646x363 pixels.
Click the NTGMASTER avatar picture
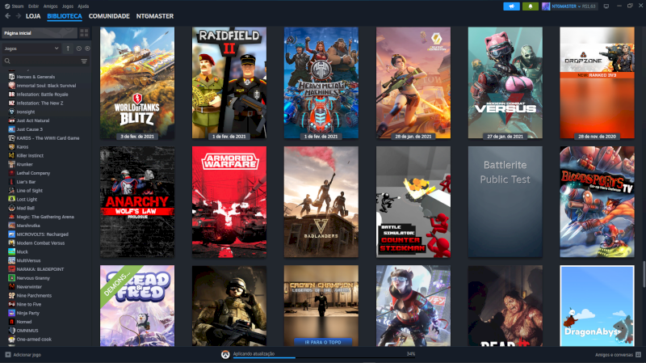(x=546, y=6)
